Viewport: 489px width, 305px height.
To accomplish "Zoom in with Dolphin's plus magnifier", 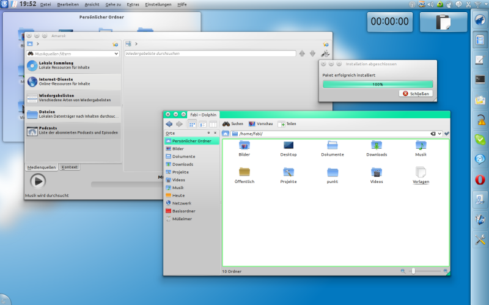I will tap(446, 271).
